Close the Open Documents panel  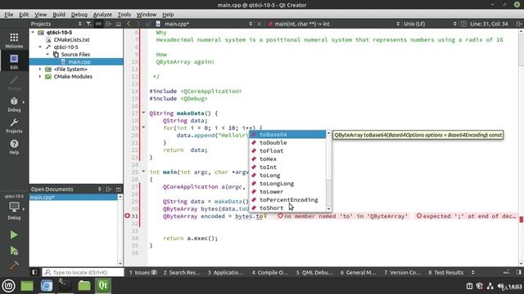(x=118, y=189)
